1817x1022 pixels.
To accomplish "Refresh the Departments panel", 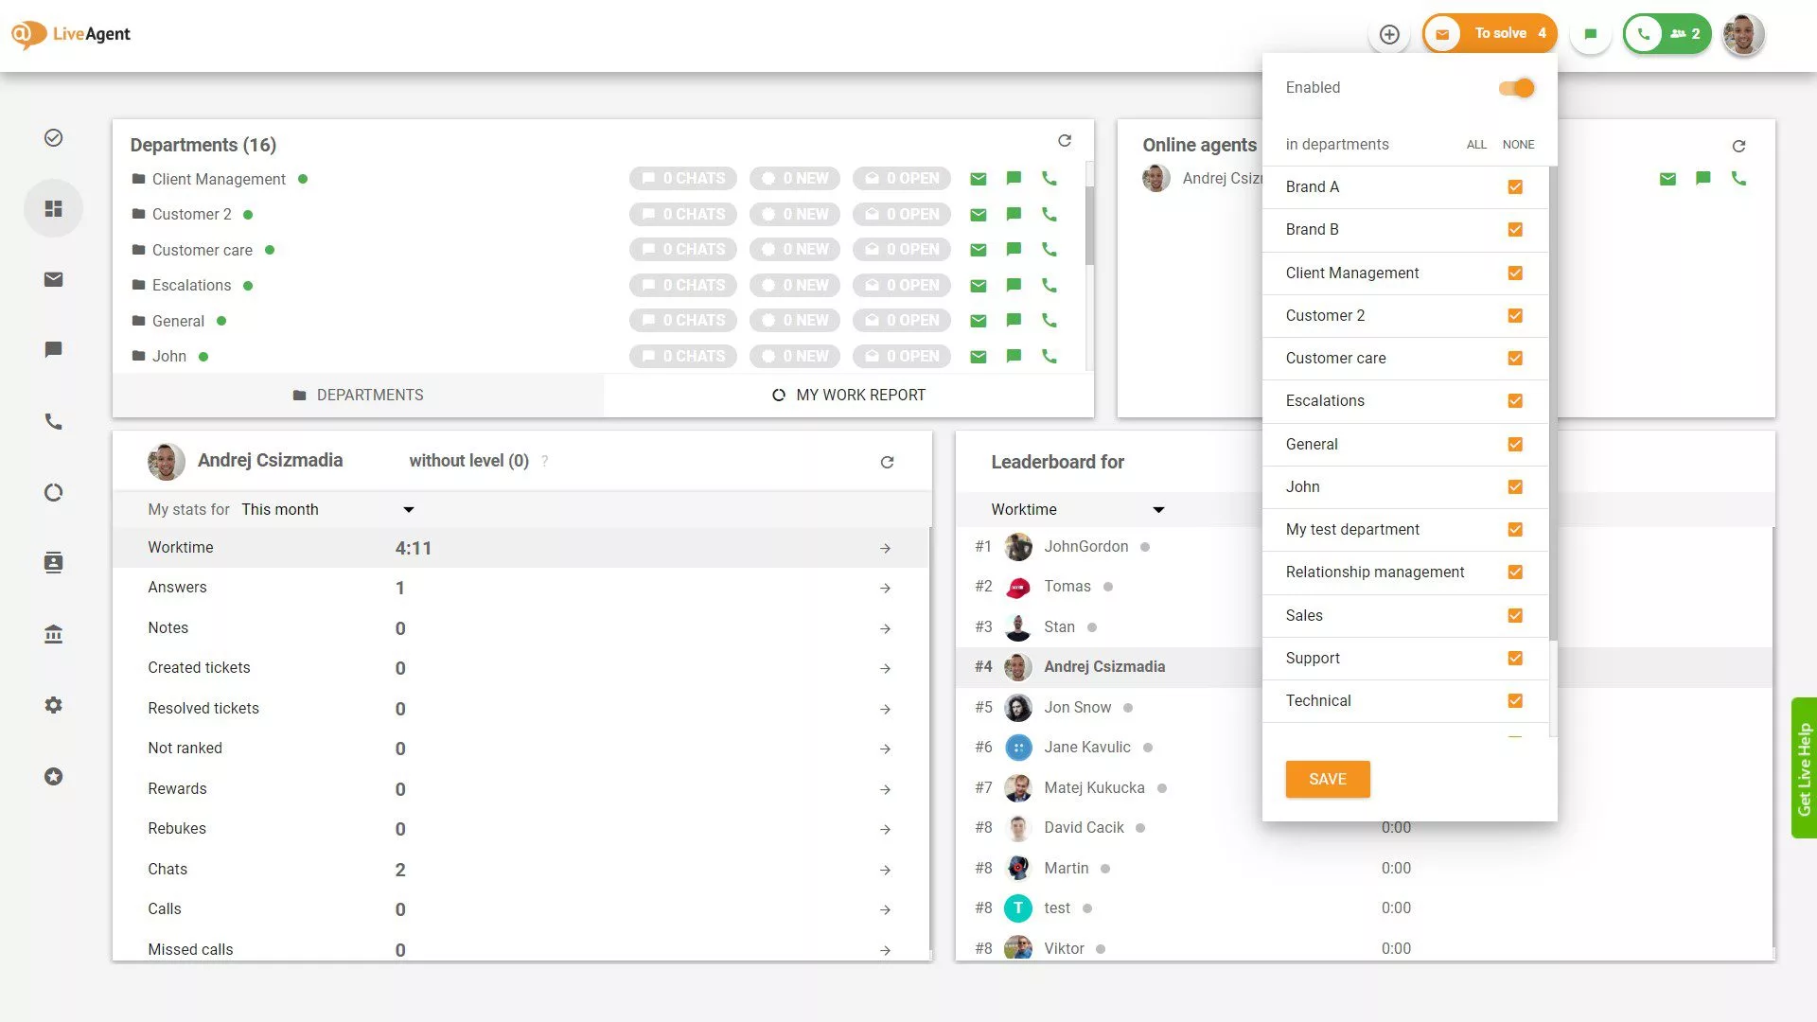I will point(1065,141).
